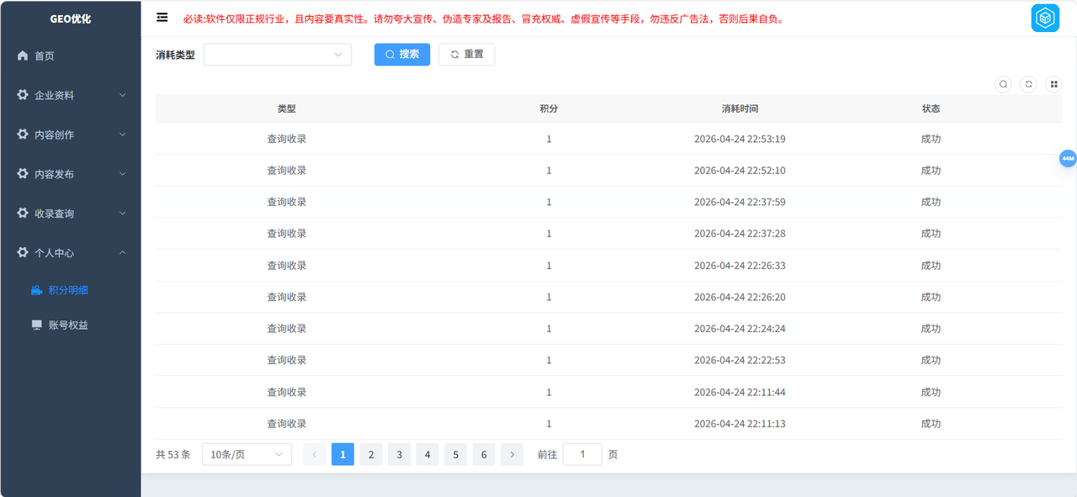
Task: Click the monitor icon beside 账号权益
Action: [x=36, y=325]
